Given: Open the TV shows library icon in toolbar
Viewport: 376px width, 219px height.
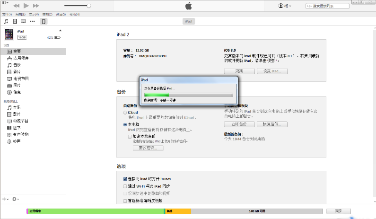Looking at the screenshot, I should tap(24, 21).
